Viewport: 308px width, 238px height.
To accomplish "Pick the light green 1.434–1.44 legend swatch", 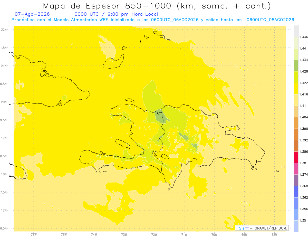I will (296, 54).
